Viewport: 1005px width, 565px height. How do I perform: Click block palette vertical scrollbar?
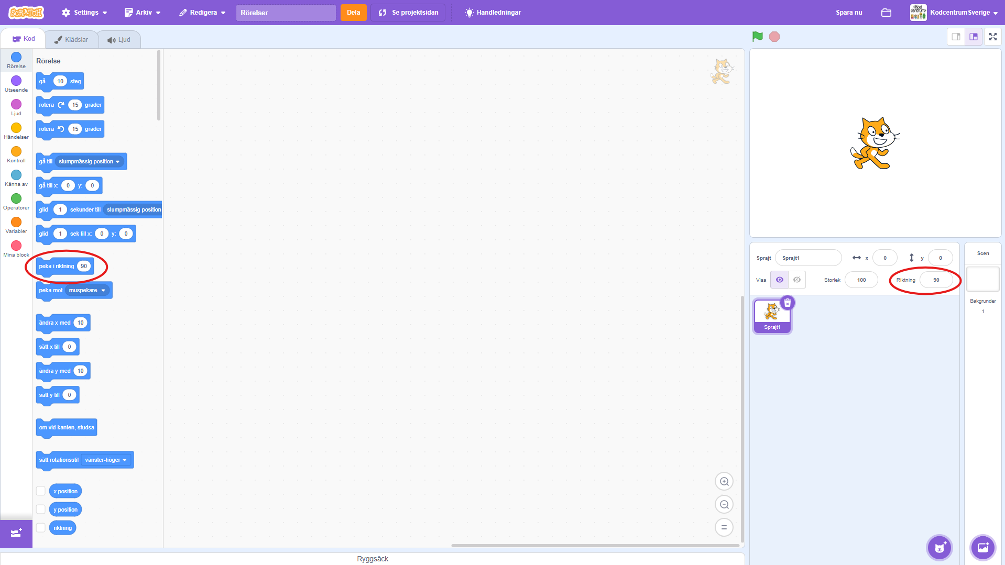159,85
